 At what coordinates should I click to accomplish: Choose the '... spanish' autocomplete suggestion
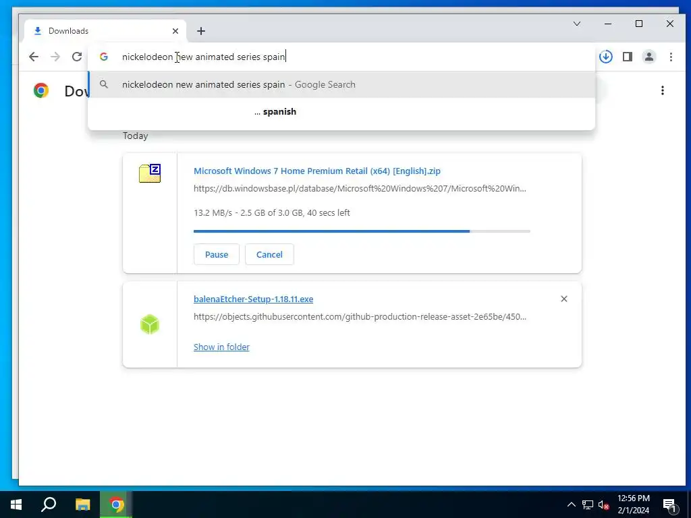(341, 112)
